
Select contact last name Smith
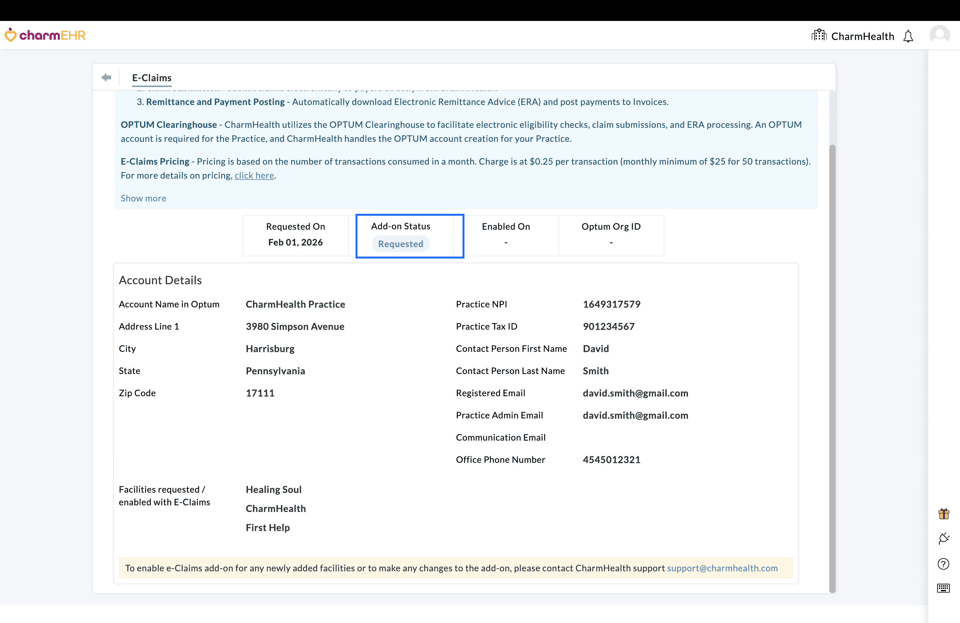pos(596,371)
